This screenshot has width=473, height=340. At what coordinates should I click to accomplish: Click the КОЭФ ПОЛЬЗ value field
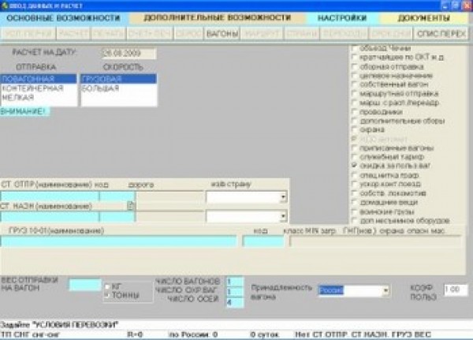click(456, 290)
